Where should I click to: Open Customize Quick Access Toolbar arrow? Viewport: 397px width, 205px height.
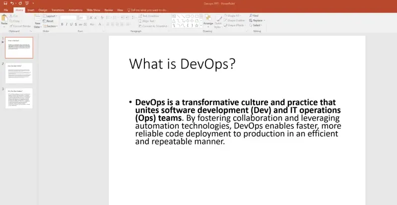point(33,3)
